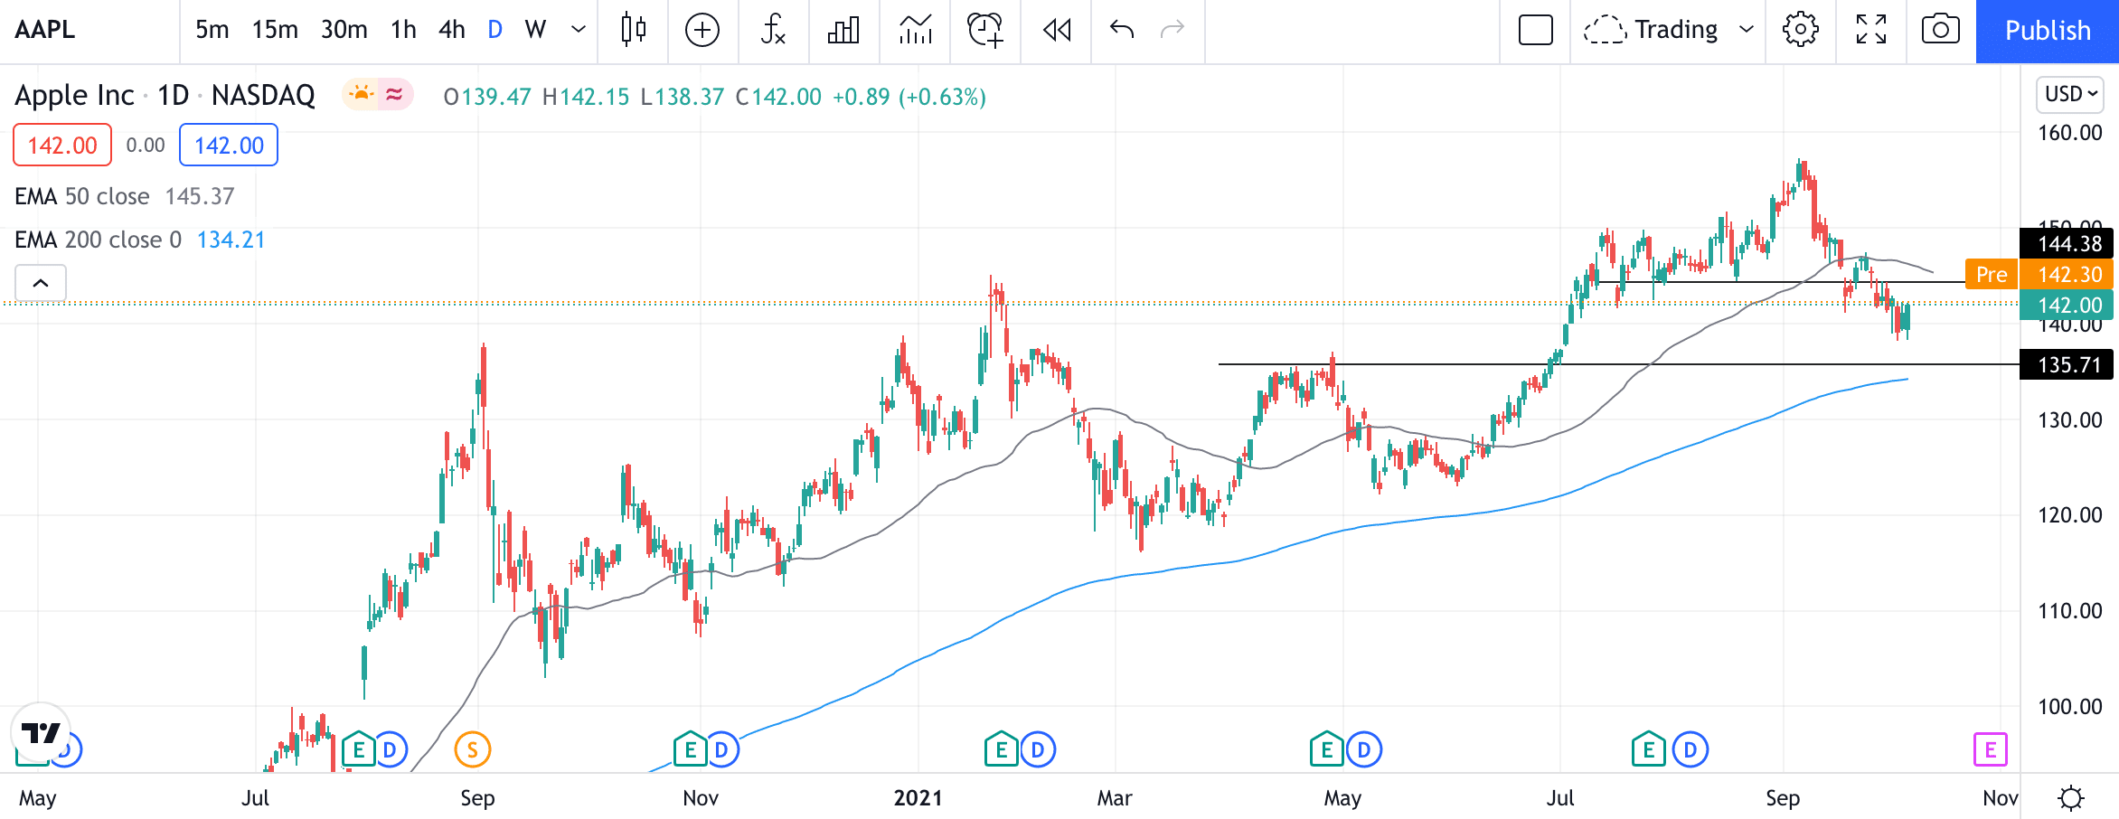
Task: Click dividend D marker near August 2020
Action: 390,749
